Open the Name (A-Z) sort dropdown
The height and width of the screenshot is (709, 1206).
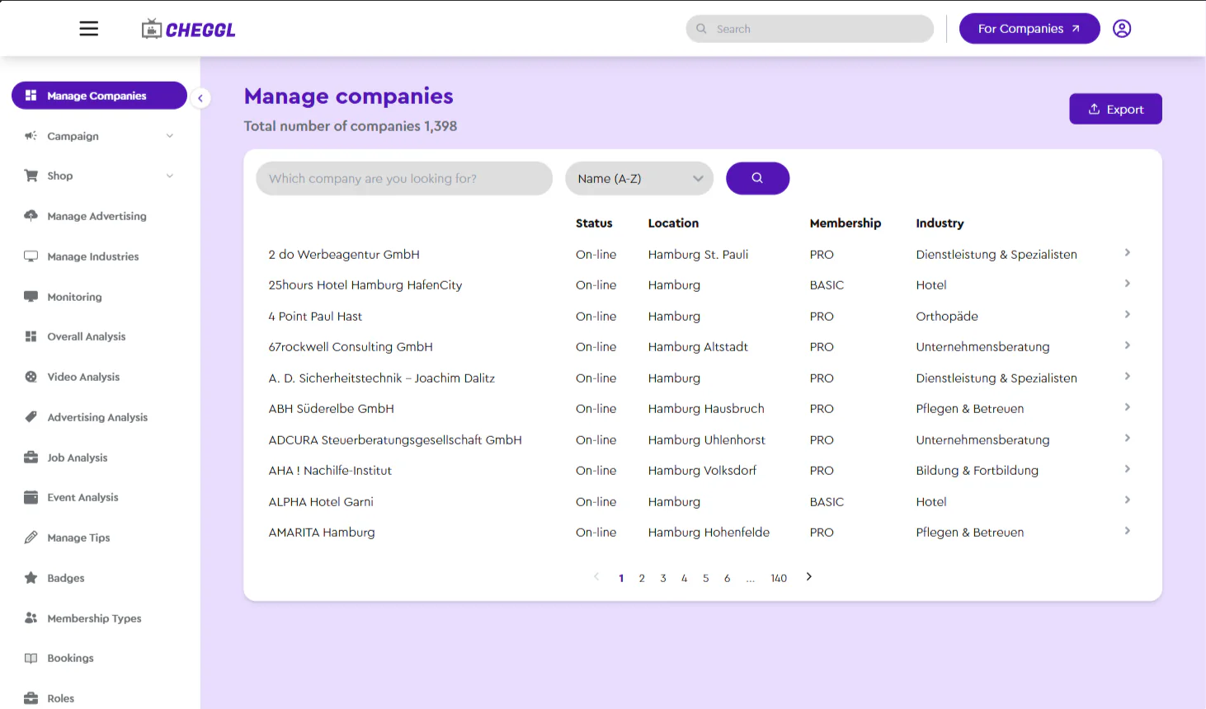pyautogui.click(x=639, y=178)
